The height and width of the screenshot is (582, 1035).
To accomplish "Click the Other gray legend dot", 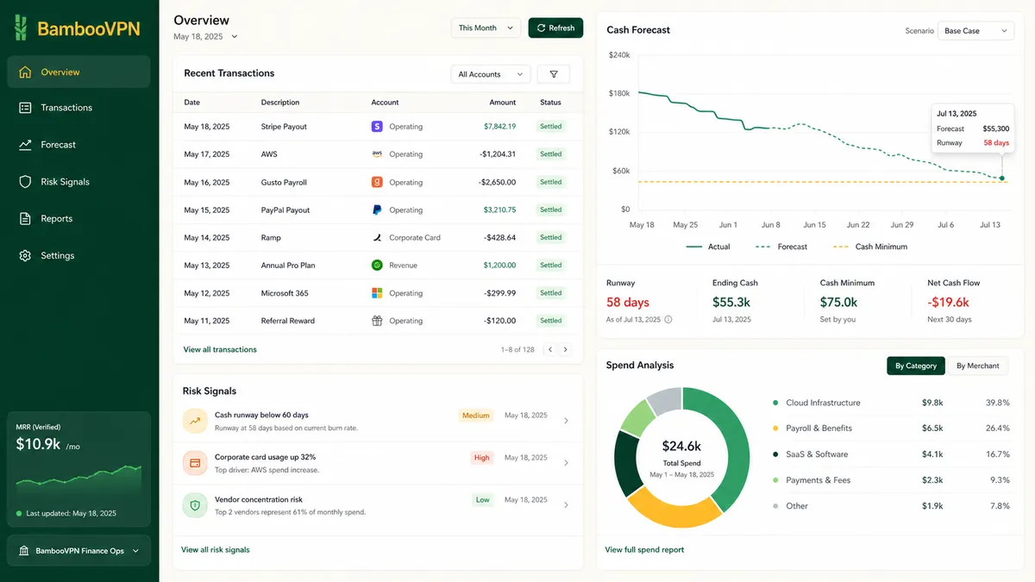I will point(776,506).
